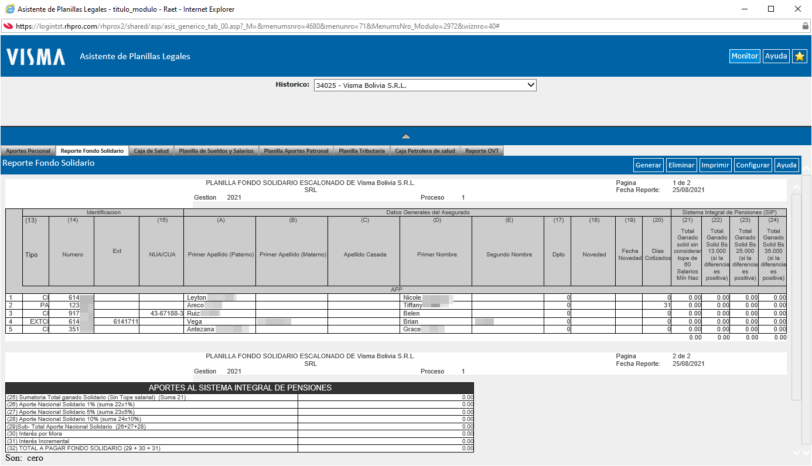The height and width of the screenshot is (466, 812).
Task: Click the address bar URL
Action: click(258, 26)
